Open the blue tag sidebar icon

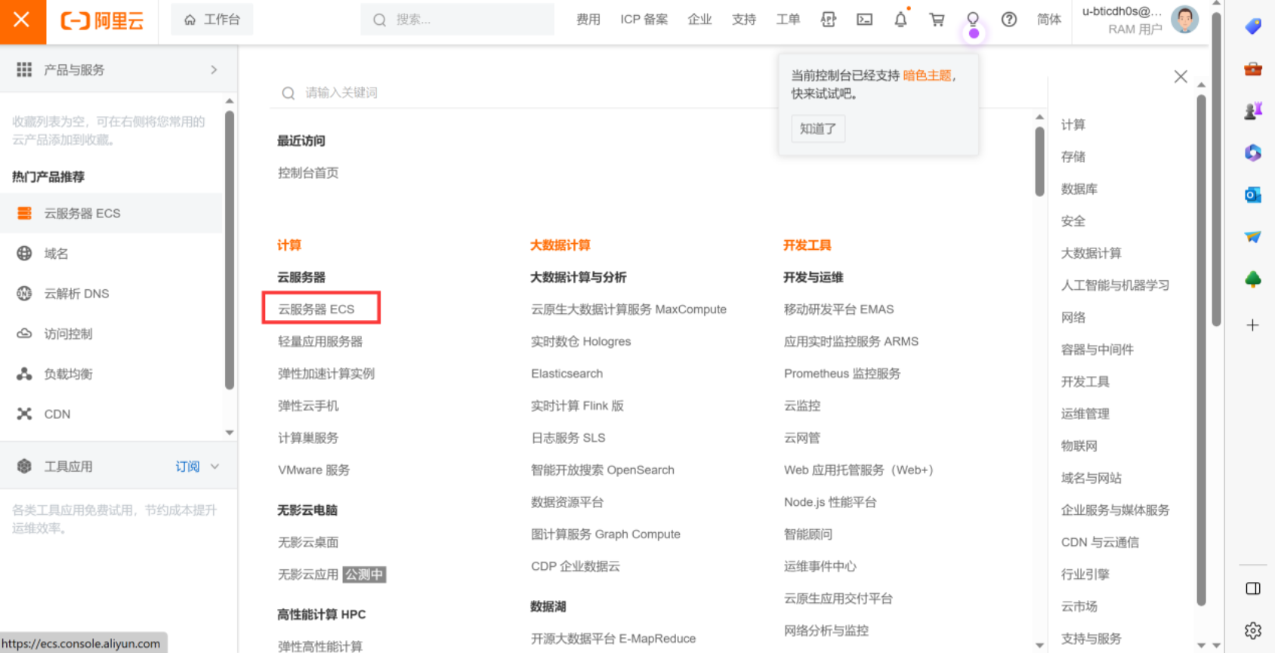click(x=1252, y=26)
